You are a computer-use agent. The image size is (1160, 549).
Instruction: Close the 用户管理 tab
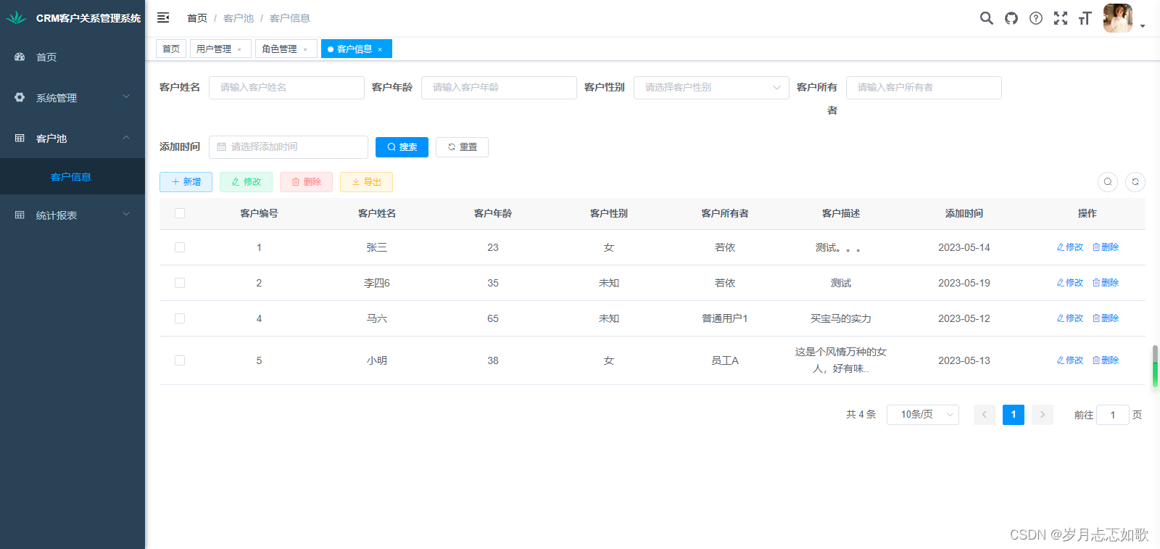(x=239, y=49)
